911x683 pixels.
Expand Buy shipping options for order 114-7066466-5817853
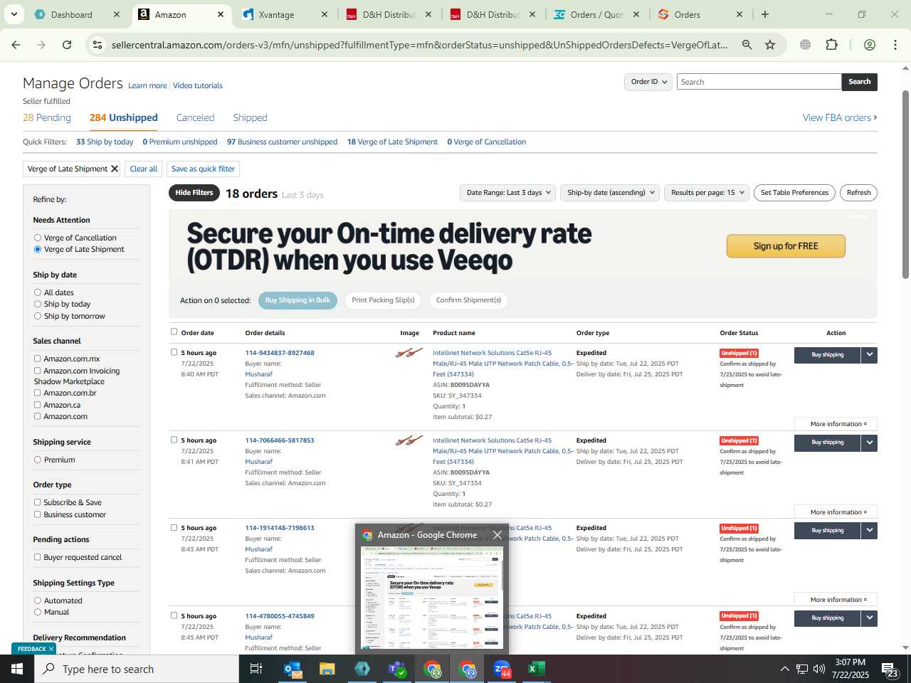[x=869, y=443]
